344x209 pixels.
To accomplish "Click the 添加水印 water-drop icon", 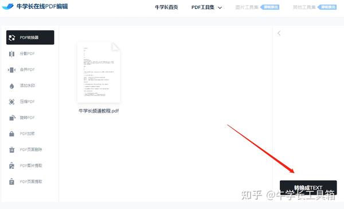I will (12, 86).
